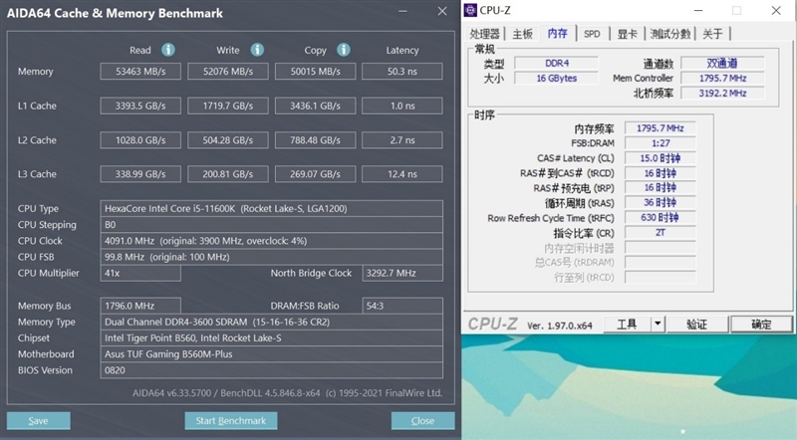Click the 确定 button in CPU-Z

tap(761, 325)
